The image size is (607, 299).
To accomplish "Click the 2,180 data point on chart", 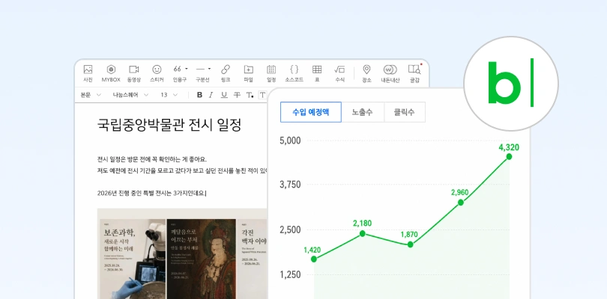I will pos(363,233).
